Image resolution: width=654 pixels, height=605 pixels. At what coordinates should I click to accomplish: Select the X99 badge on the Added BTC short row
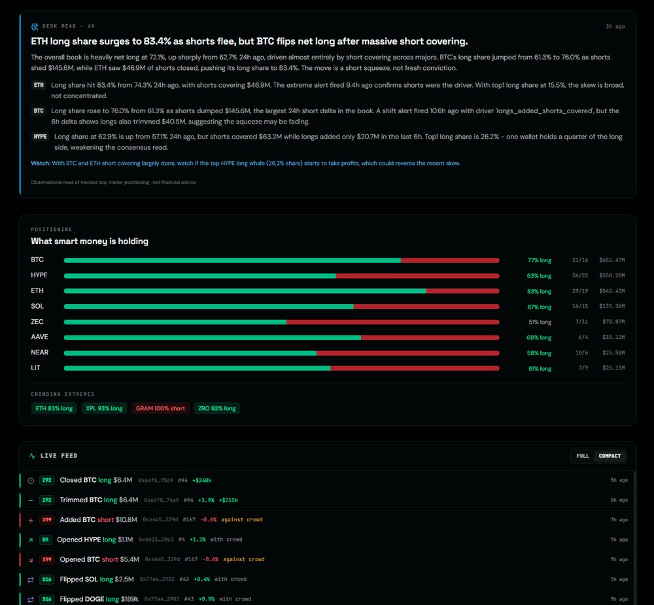[46, 520]
